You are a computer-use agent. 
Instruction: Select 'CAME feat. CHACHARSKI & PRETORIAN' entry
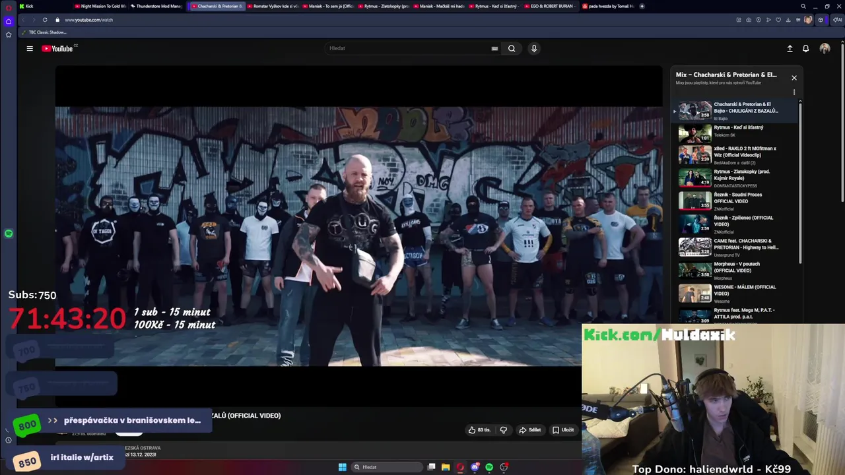coord(735,247)
